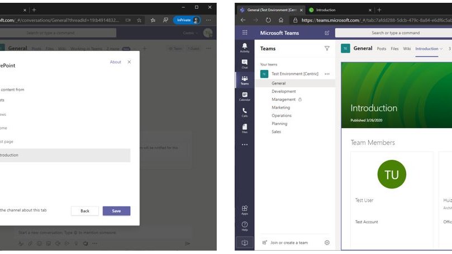Open more options for Test Environment team
Image resolution: width=452 pixels, height=254 pixels.
click(x=327, y=74)
